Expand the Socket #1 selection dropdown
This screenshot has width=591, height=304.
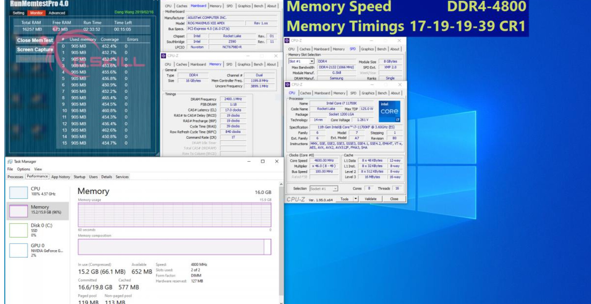pyautogui.click(x=335, y=189)
